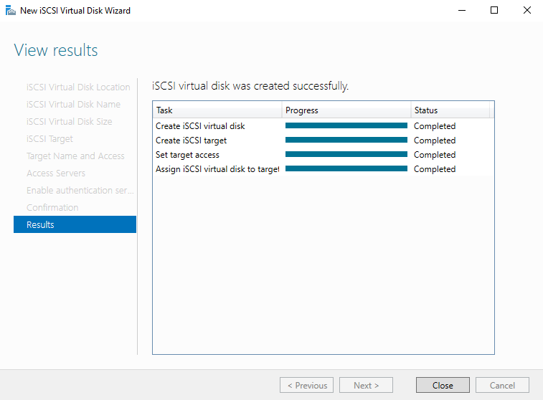Click the View results heading
543x400 pixels.
coord(56,50)
